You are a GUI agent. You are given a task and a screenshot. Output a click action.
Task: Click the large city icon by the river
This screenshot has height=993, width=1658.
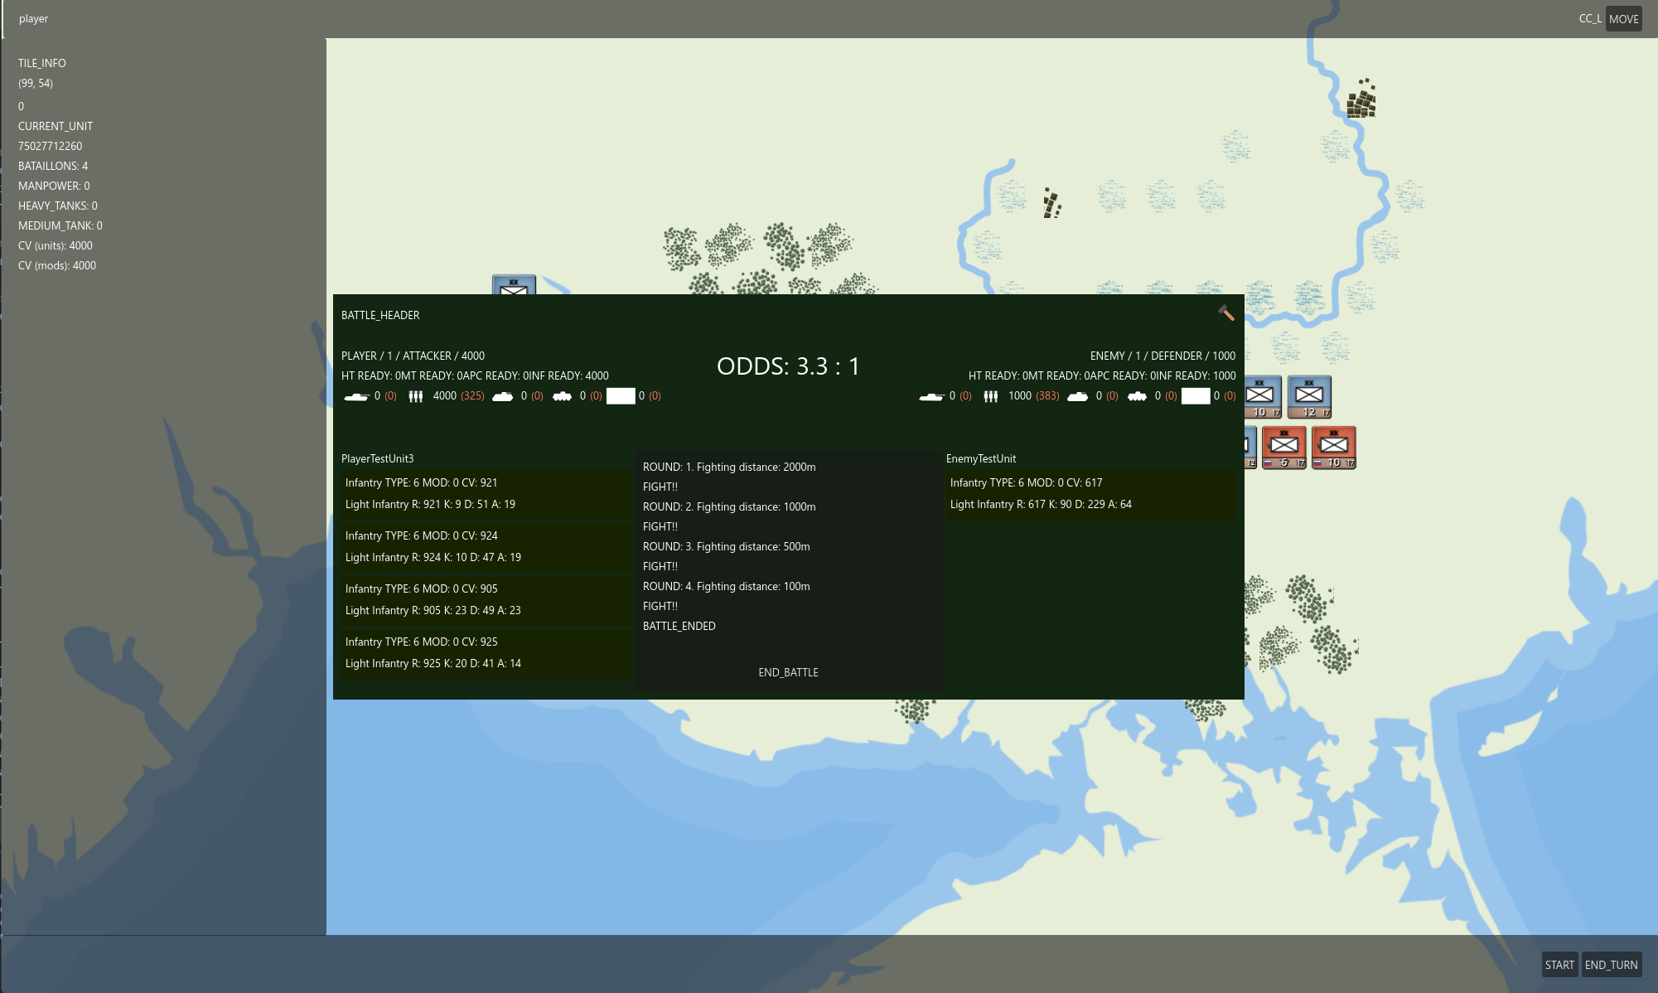click(x=1361, y=99)
